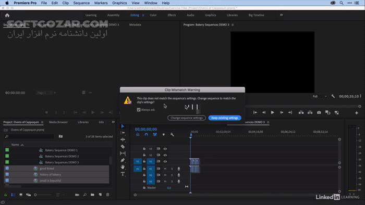Toggle Linked Selection in timeline
Screen dimensions: 365x205
click(155, 135)
